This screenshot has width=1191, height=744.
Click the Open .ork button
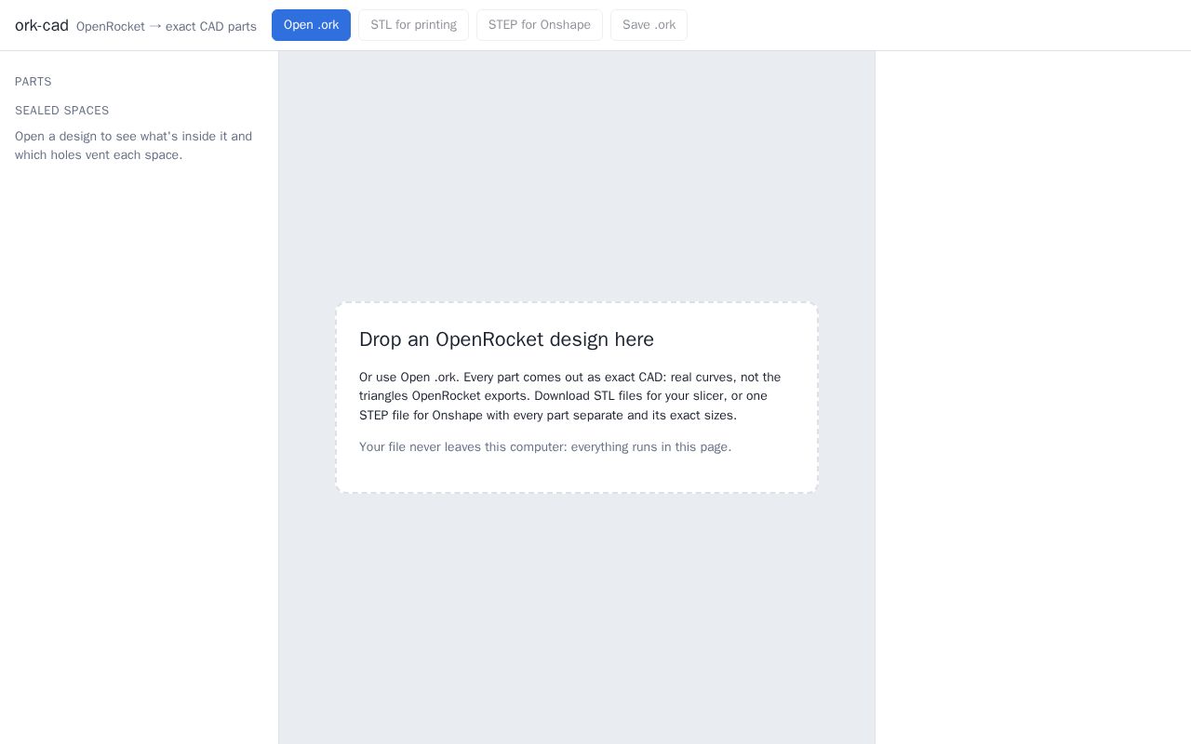pyautogui.click(x=311, y=25)
